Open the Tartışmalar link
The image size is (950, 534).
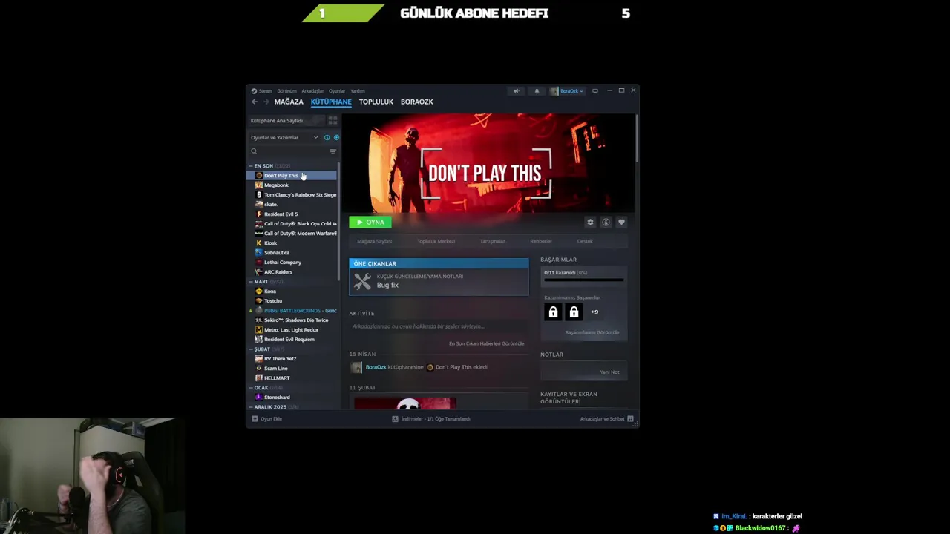coord(492,241)
